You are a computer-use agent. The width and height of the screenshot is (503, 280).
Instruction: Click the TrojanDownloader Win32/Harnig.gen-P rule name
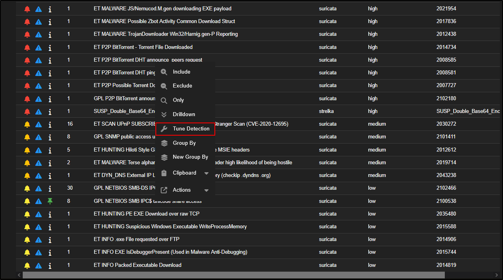166,34
